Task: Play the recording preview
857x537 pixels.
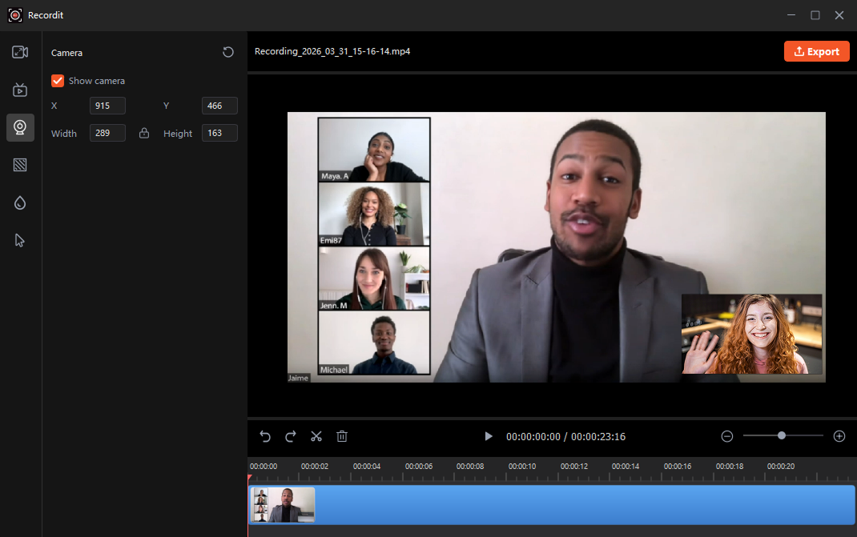Action: [488, 436]
